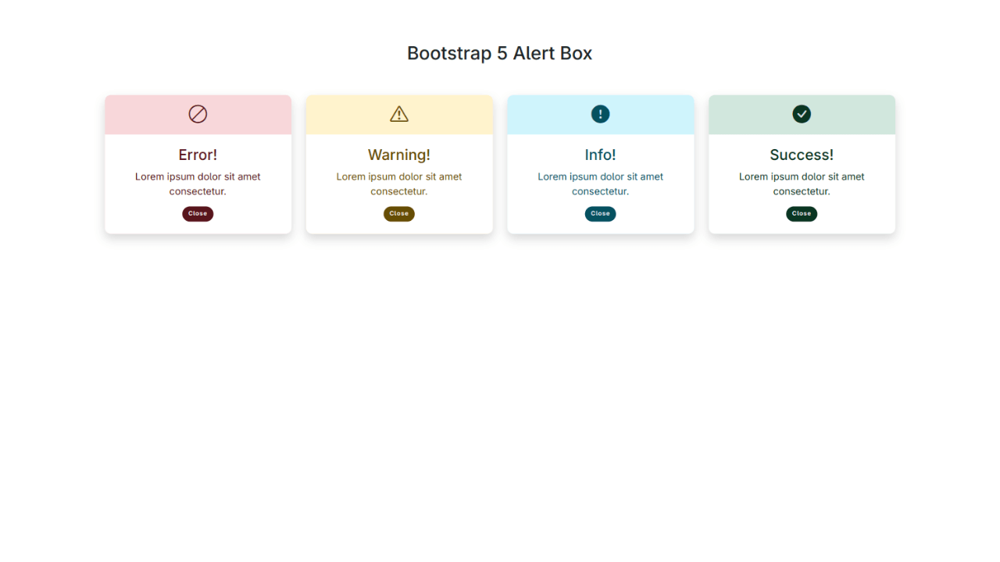This screenshot has width=1000, height=562.
Task: Click the lorem ipsum text in Info card
Action: (600, 183)
